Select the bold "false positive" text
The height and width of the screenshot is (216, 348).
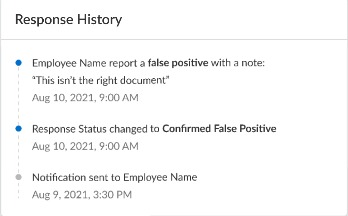[x=178, y=63]
